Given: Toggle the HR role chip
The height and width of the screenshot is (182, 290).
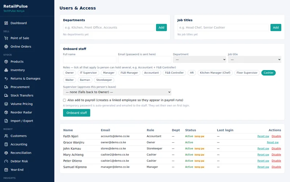Looking at the screenshot, I should (x=192, y=73).
